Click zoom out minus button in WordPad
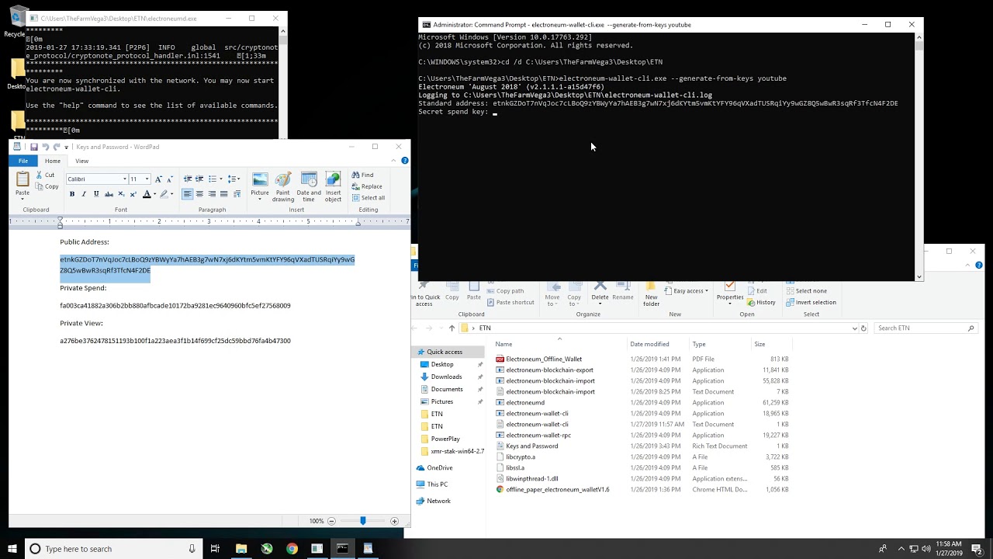 coord(331,521)
